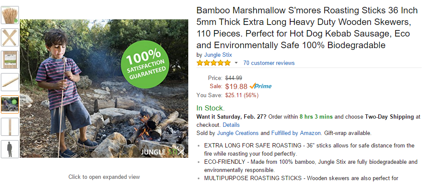Image resolution: width=429 pixels, height=184 pixels.
Task: Click the Details shipping link
Action: pyautogui.click(x=231, y=125)
